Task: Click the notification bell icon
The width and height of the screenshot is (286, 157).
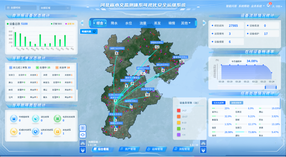Action: [x=268, y=6]
